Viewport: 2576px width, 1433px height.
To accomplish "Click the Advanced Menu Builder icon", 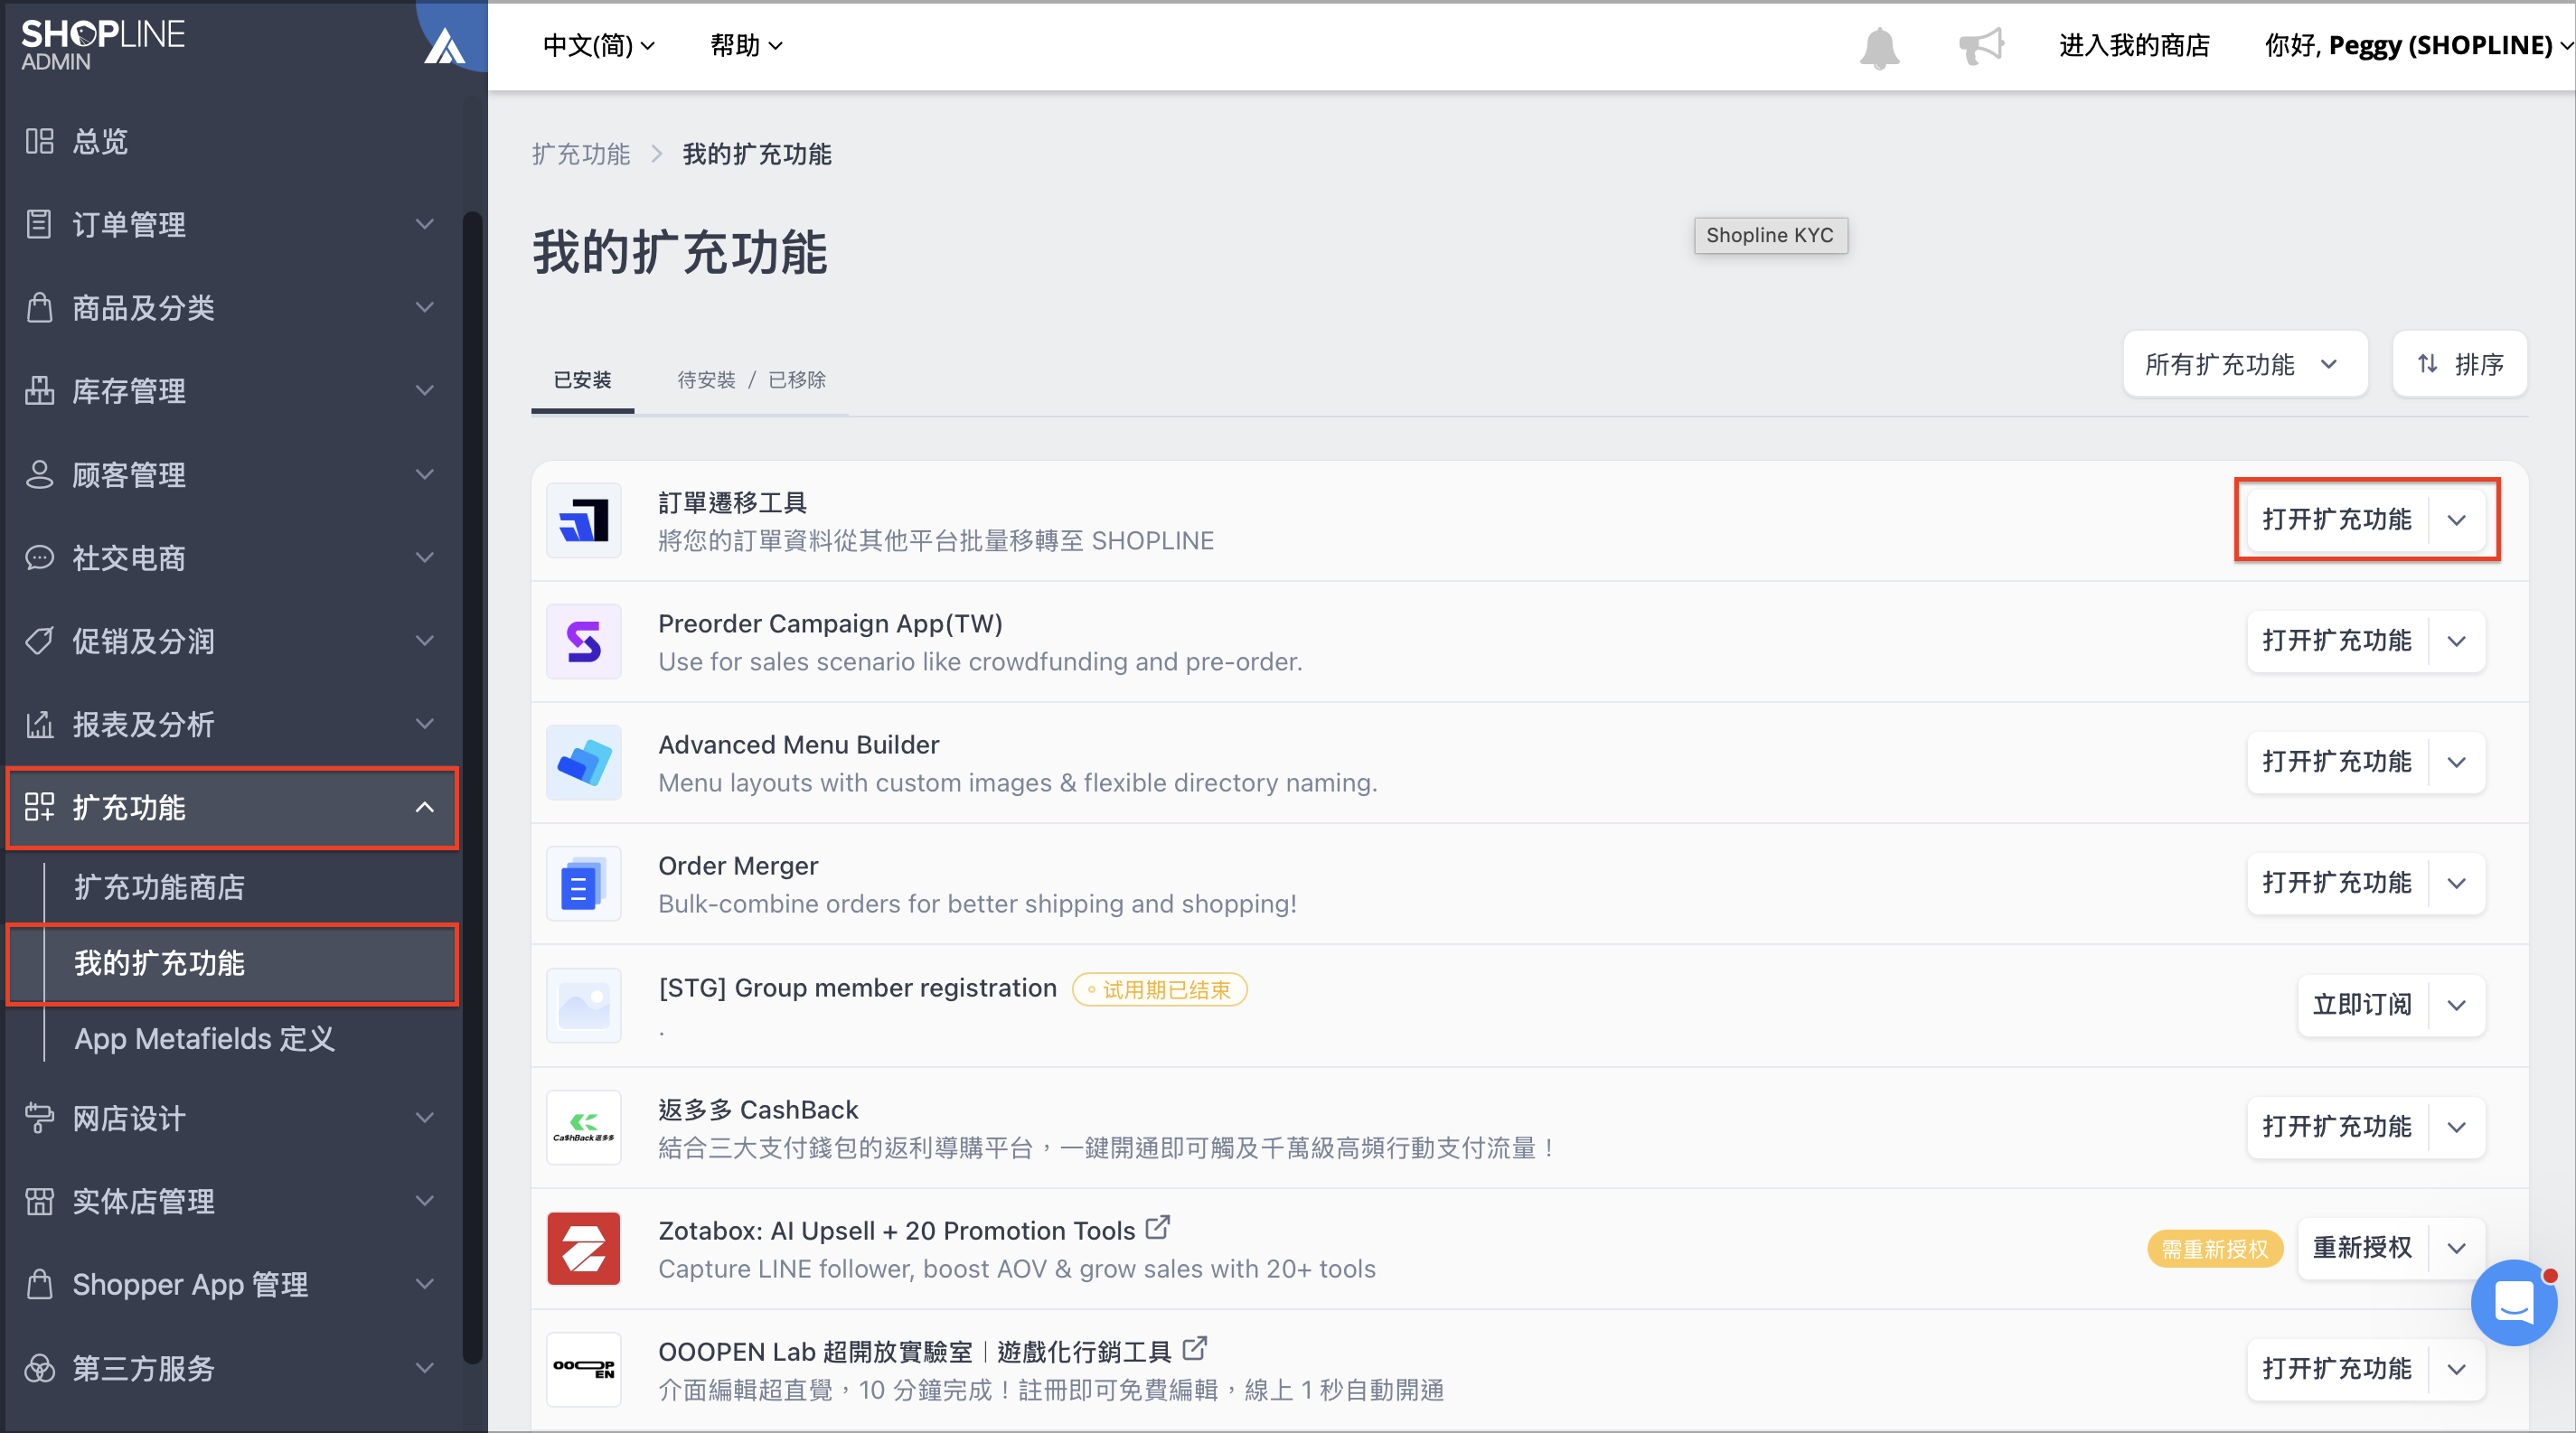I will click(584, 763).
